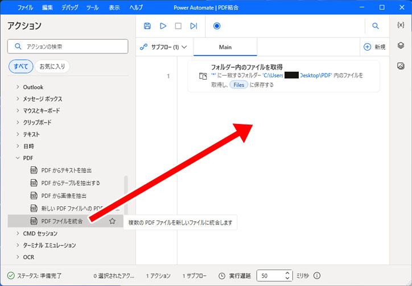Click the Save flow icon
This screenshot has height=286, width=412.
point(147,26)
